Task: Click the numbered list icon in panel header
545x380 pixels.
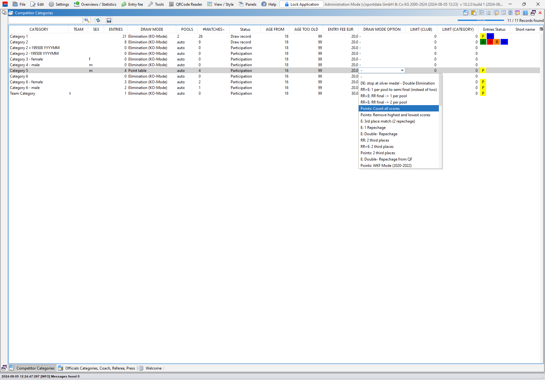Action: 489,13
